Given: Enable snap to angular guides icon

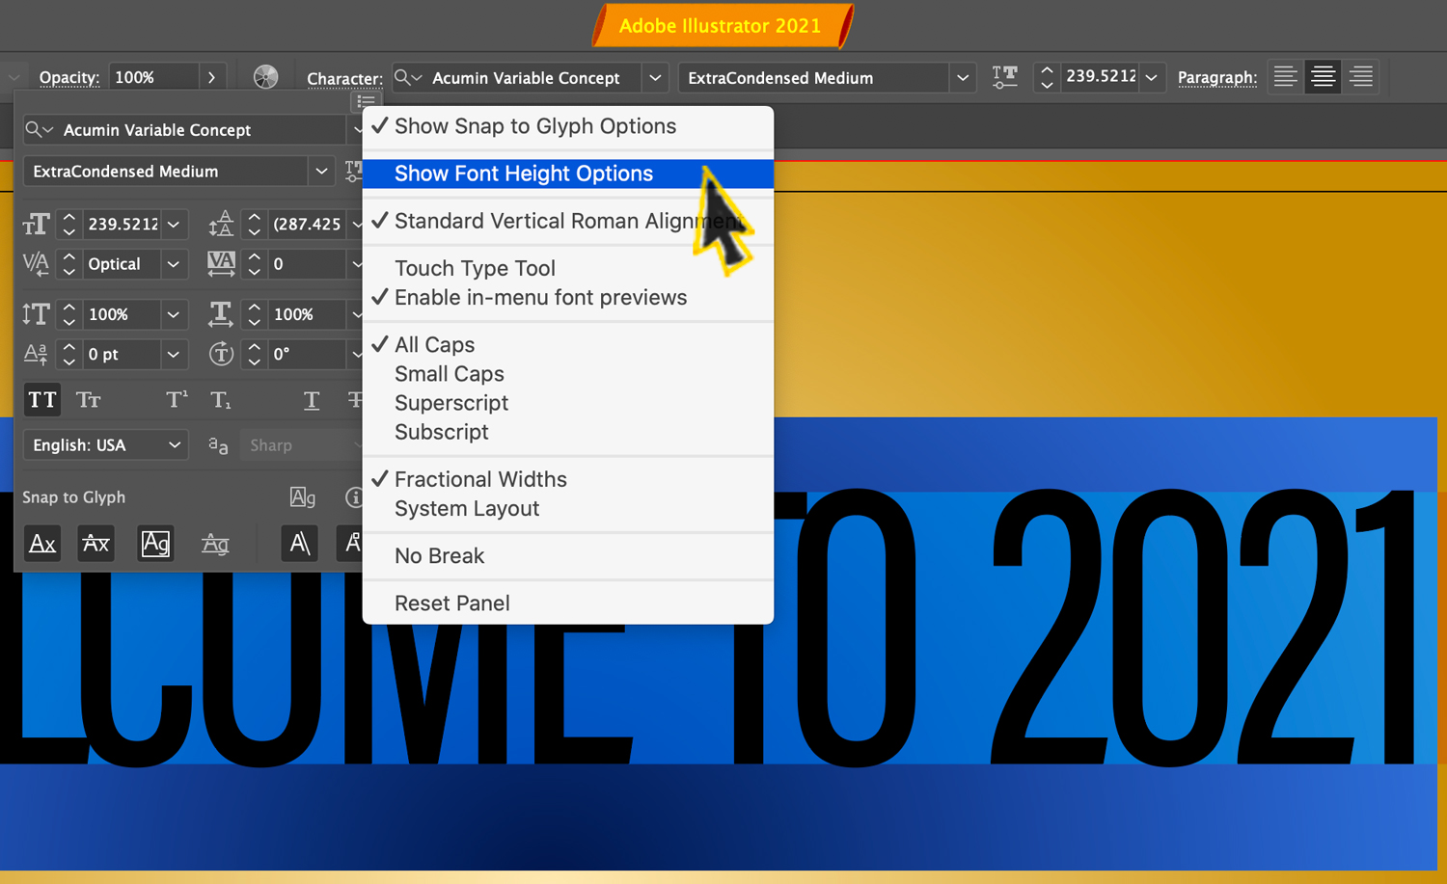Looking at the screenshot, I should 299,543.
